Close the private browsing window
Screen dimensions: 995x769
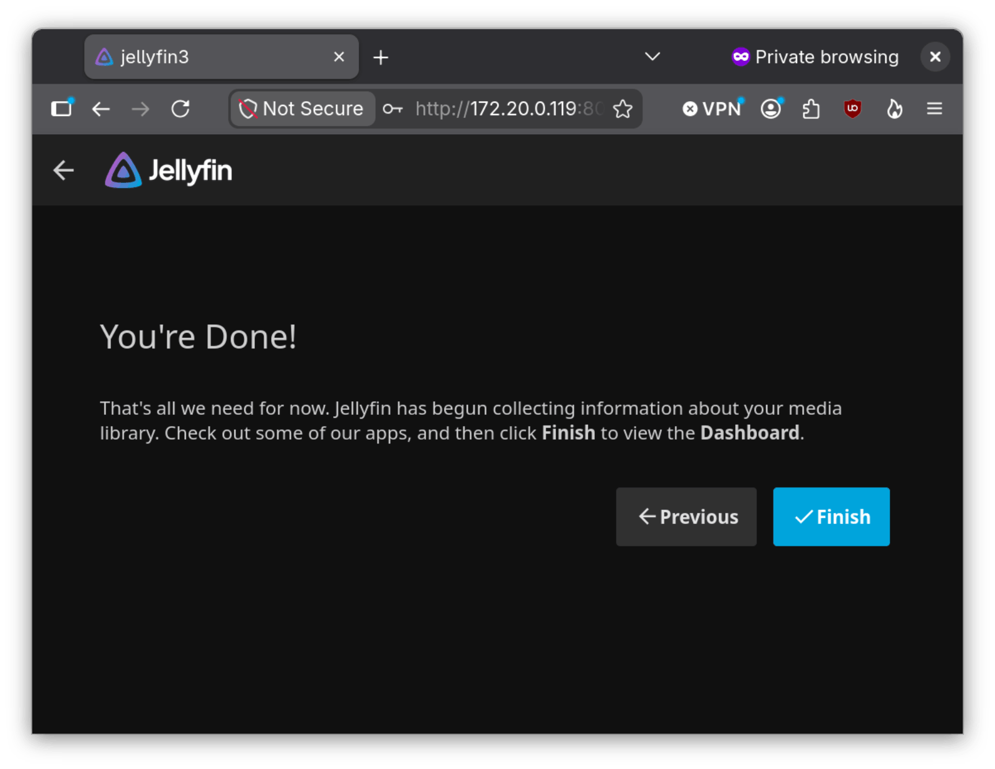point(935,57)
